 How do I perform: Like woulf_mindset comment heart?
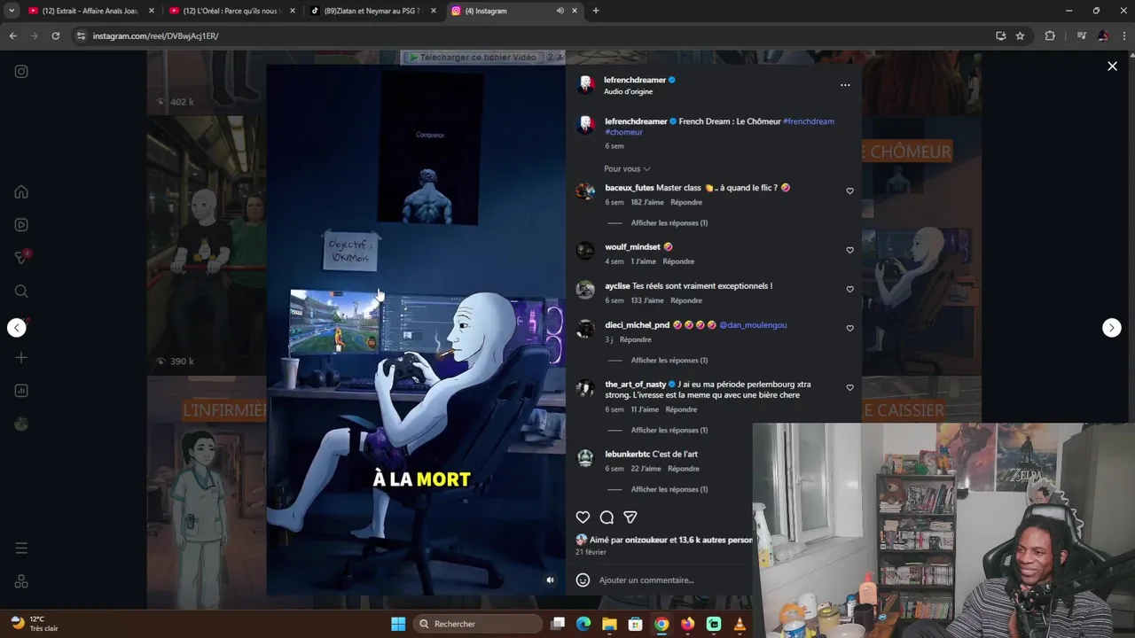[849, 251]
